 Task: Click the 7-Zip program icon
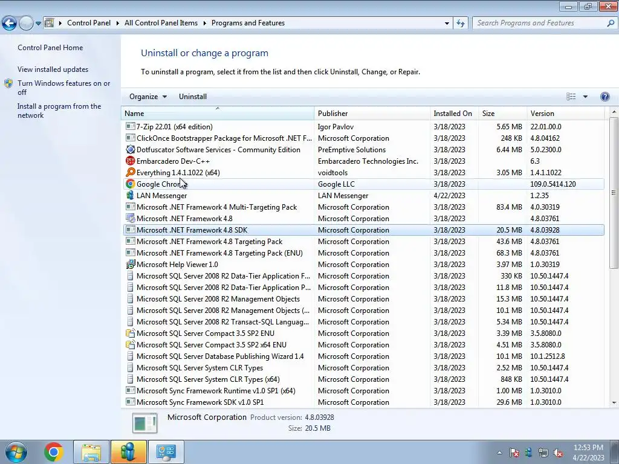click(x=131, y=127)
